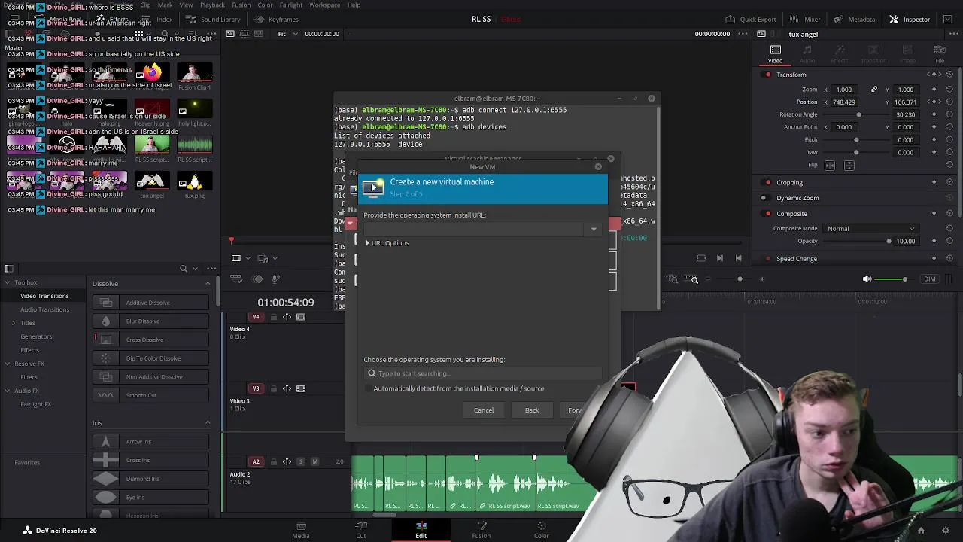
Task: Expand URL Options in the New VM dialog
Action: pyautogui.click(x=387, y=243)
